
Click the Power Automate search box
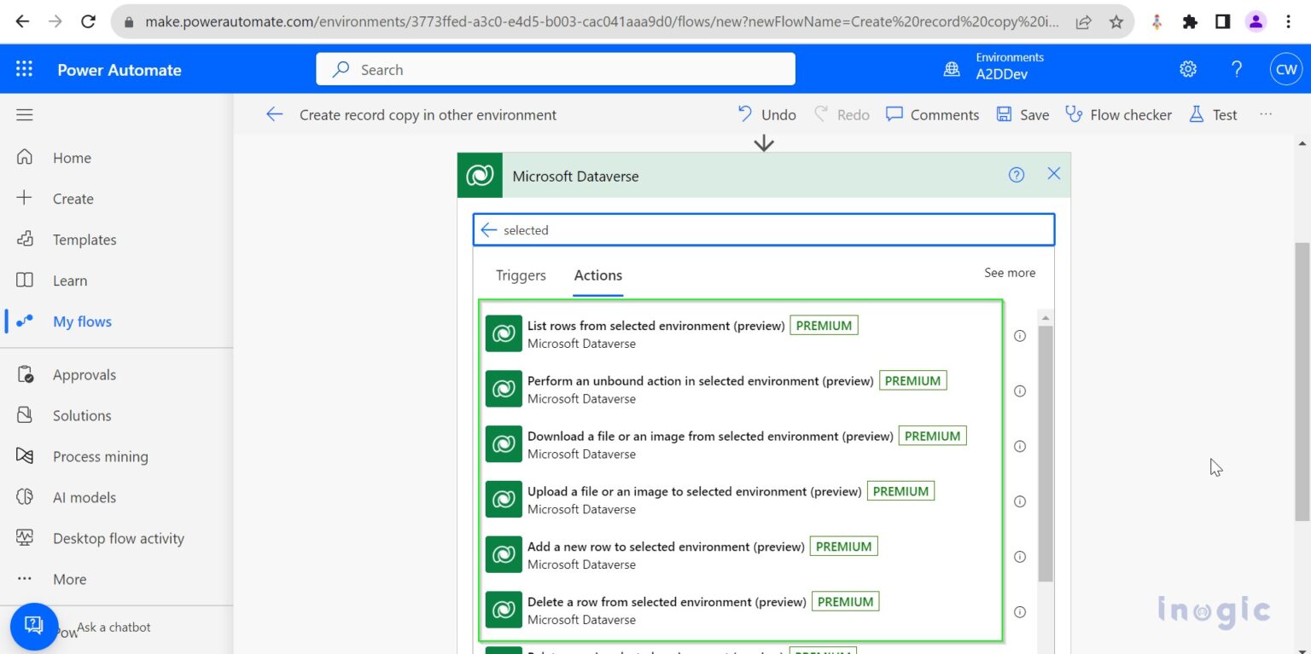click(556, 69)
